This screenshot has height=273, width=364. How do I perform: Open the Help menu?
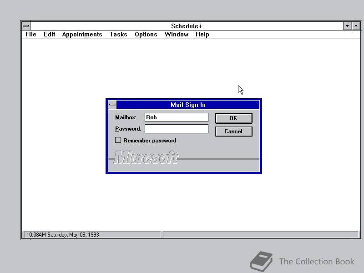(202, 35)
